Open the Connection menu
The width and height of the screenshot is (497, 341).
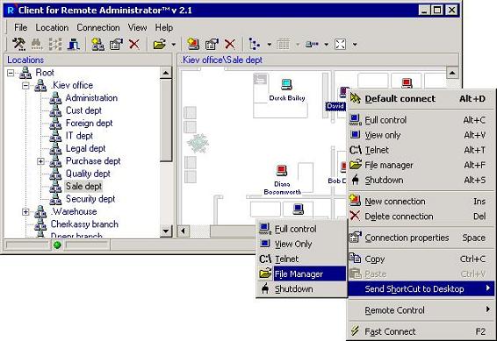coord(98,27)
